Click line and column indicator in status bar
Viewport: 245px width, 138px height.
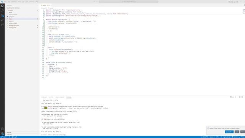click(205, 137)
